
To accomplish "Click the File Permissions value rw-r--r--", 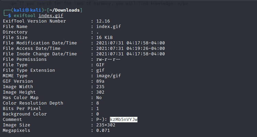I will coord(109,59).
